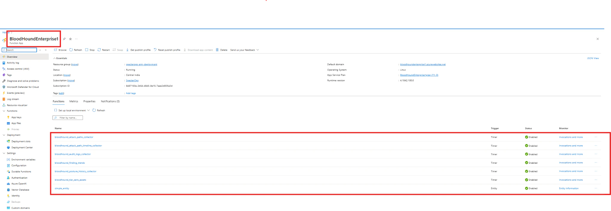611x211 pixels.
Task: Open Diagnose and solve problems
Action: 23,81
